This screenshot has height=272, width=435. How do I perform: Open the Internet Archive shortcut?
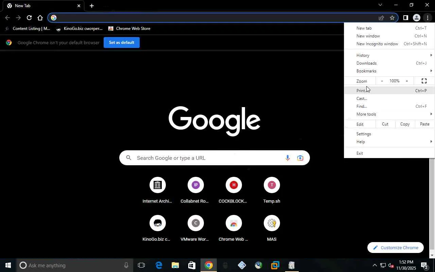tap(157, 190)
